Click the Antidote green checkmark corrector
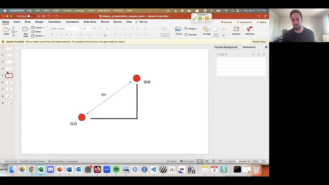The height and width of the screenshot is (185, 329). 195,19
